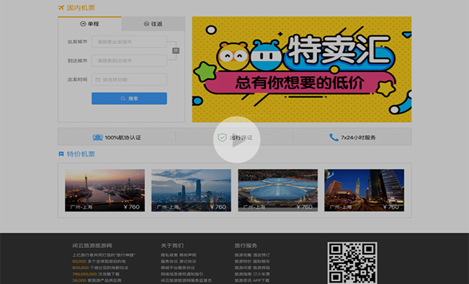The image size is (469, 284).
Task: Open 服务协议 in the footer
Action: [x=169, y=261]
